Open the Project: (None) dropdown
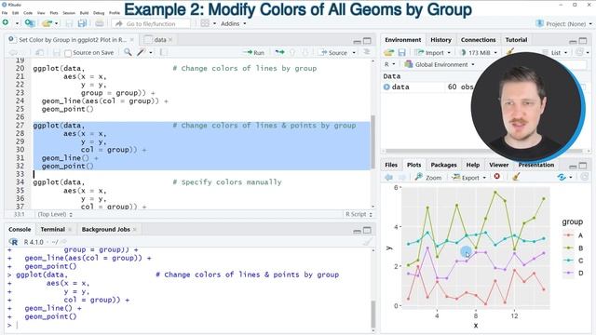This screenshot has height=335, width=596. tap(563, 23)
